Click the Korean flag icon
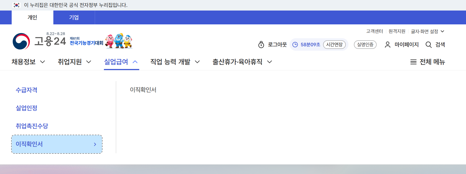466x174 pixels. point(17,5)
